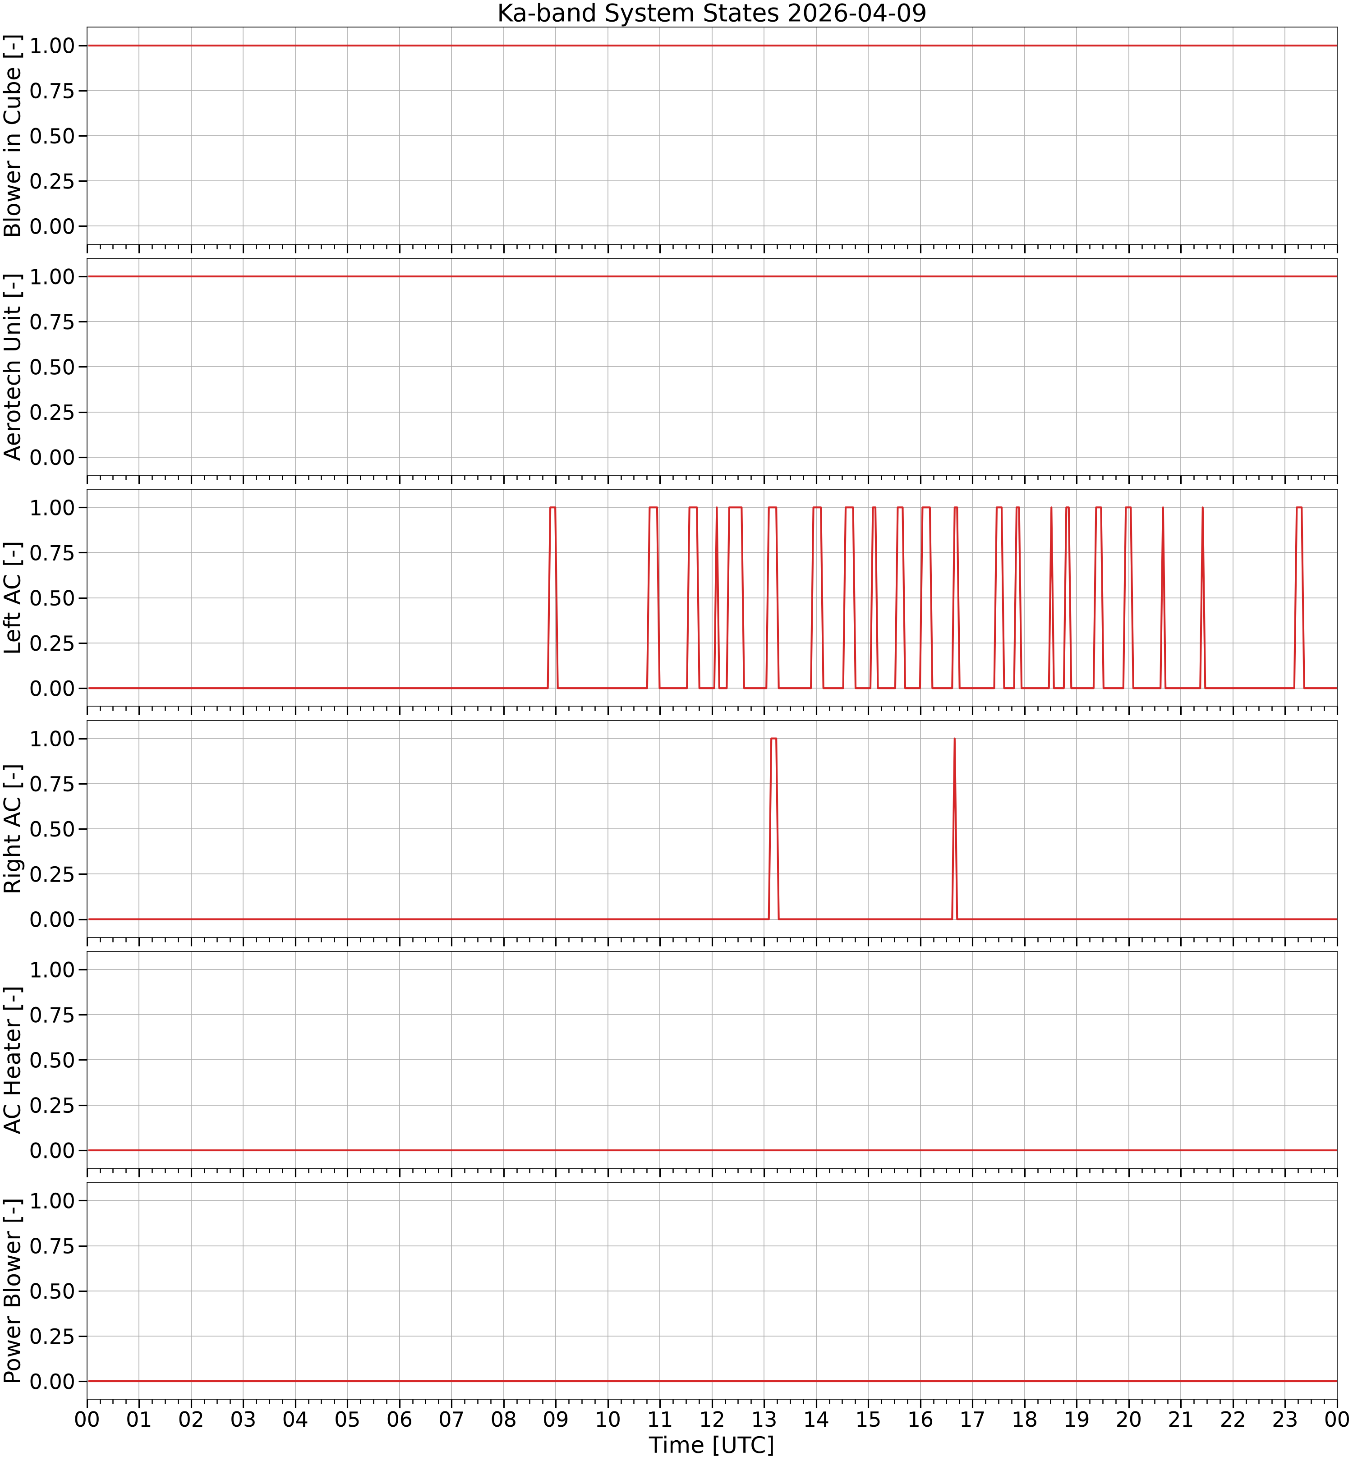
Task: Click the Time [UTC] x-axis label
Action: [712, 1445]
